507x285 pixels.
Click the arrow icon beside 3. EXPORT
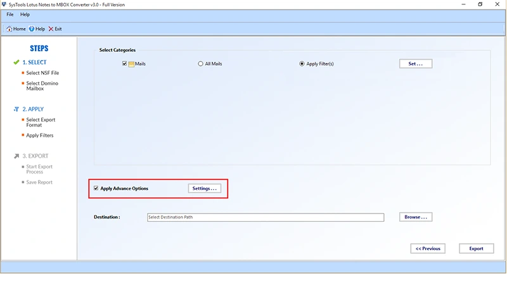coord(16,156)
